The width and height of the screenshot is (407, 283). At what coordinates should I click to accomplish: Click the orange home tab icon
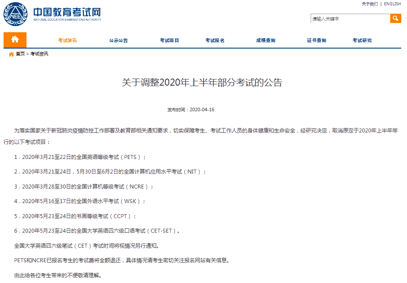(x=15, y=40)
